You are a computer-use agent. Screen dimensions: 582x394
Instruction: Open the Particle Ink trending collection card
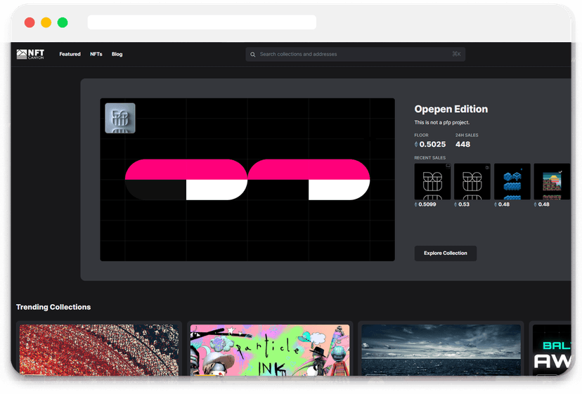[270, 350]
